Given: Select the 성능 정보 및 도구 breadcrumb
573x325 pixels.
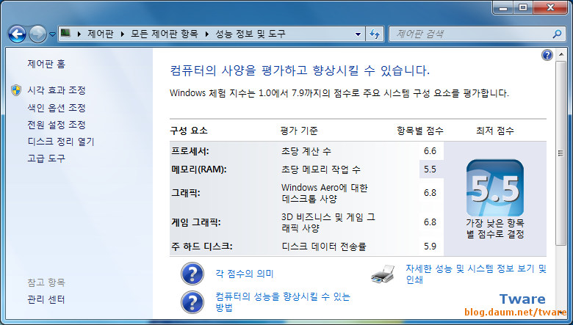Looking at the screenshot, I should (251, 34).
